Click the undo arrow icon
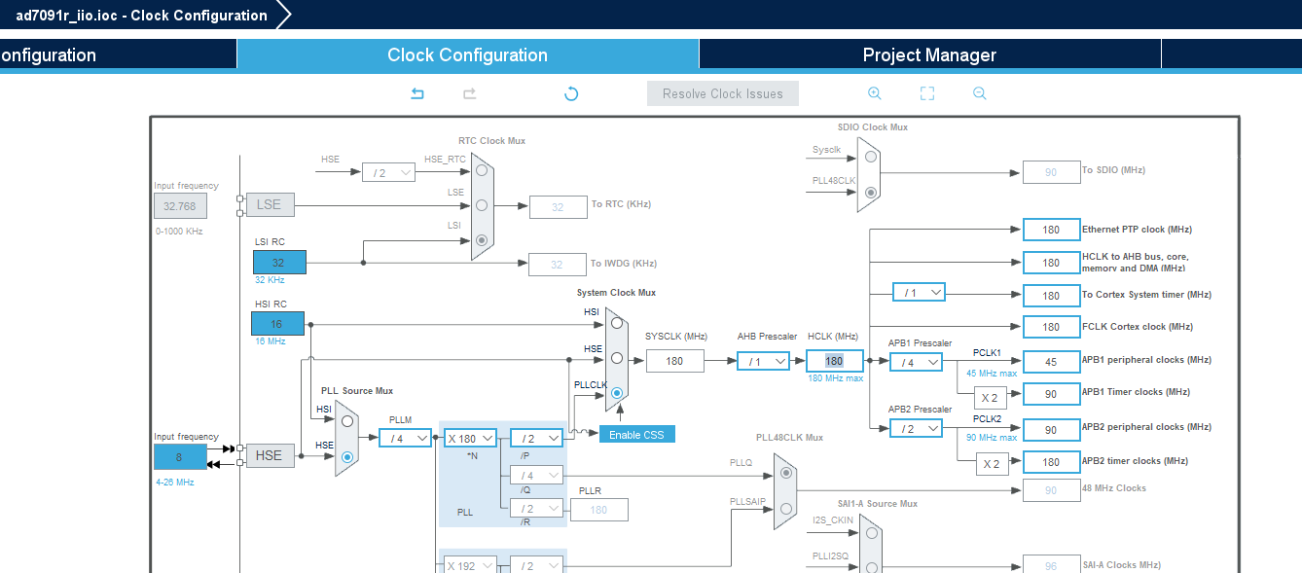Image resolution: width=1302 pixels, height=573 pixels. (417, 93)
